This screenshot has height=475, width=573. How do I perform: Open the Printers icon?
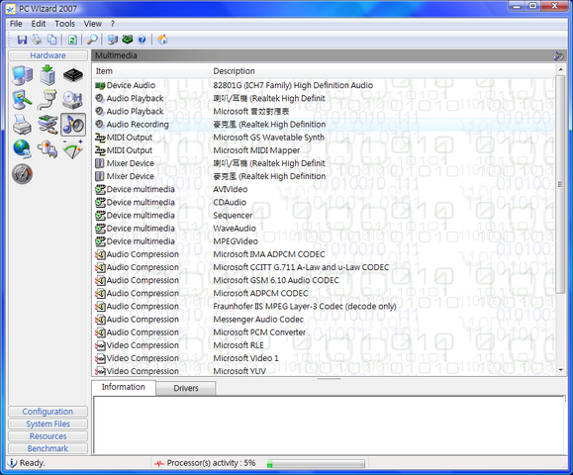tap(23, 125)
